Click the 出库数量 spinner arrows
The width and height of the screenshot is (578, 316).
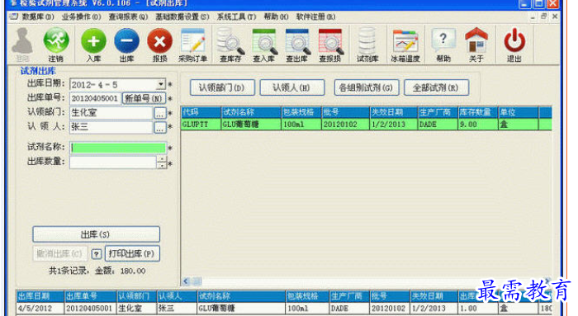pyautogui.click(x=162, y=162)
